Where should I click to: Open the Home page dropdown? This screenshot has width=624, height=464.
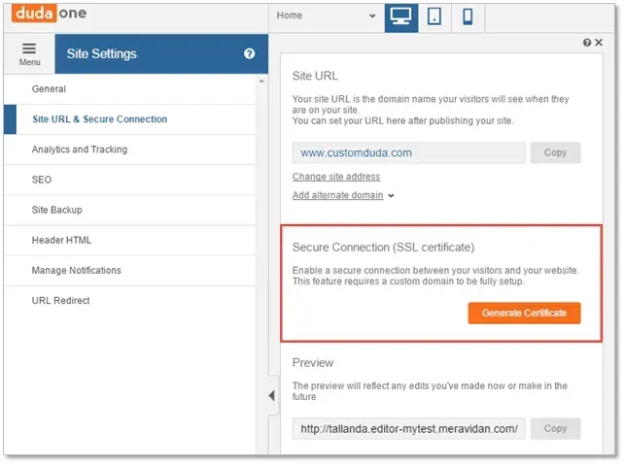[x=326, y=16]
